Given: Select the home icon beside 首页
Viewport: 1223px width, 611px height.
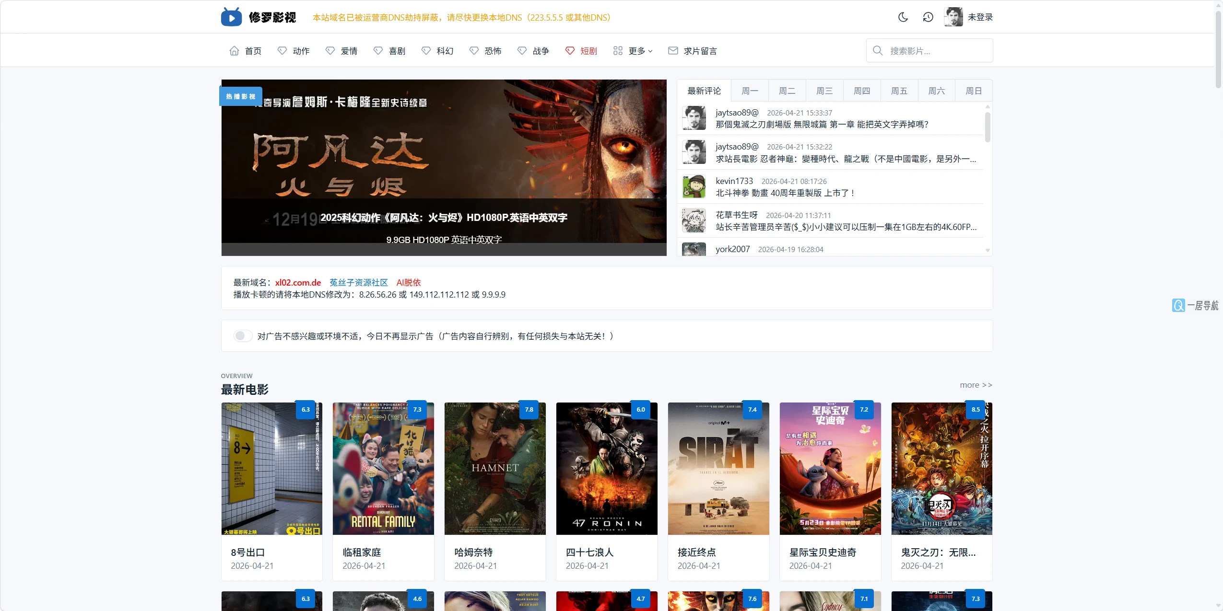Looking at the screenshot, I should click(x=234, y=50).
